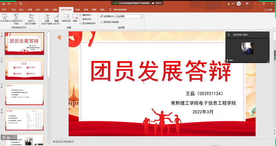276x146 pixels.
Task: Click the 共享 share button
Action: [268, 10]
